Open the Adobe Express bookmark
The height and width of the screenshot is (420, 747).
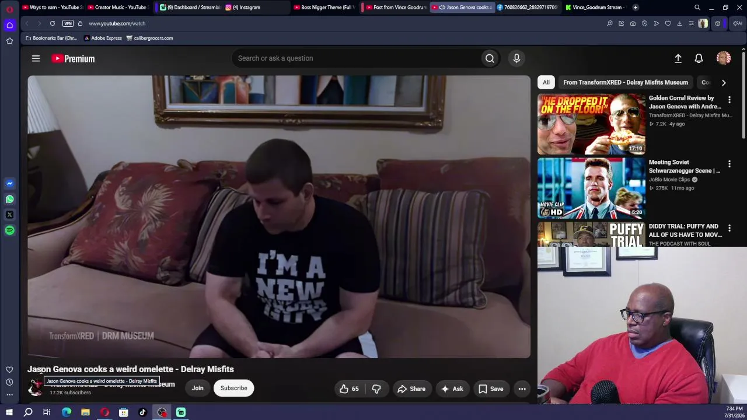point(103,38)
